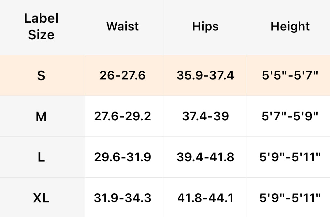Choose the XL size row label
The width and height of the screenshot is (330, 217).
point(41,198)
